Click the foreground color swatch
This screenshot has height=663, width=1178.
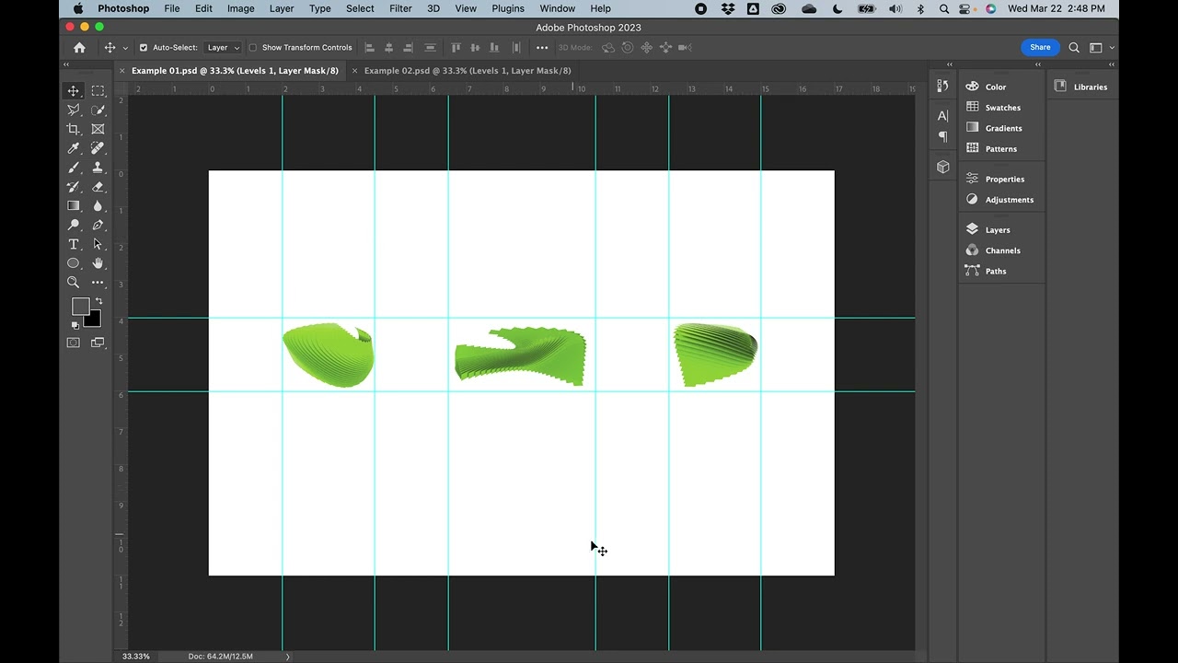81,307
